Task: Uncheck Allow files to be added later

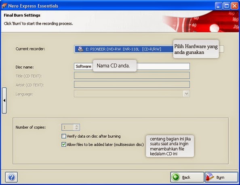Action: (x=64, y=144)
